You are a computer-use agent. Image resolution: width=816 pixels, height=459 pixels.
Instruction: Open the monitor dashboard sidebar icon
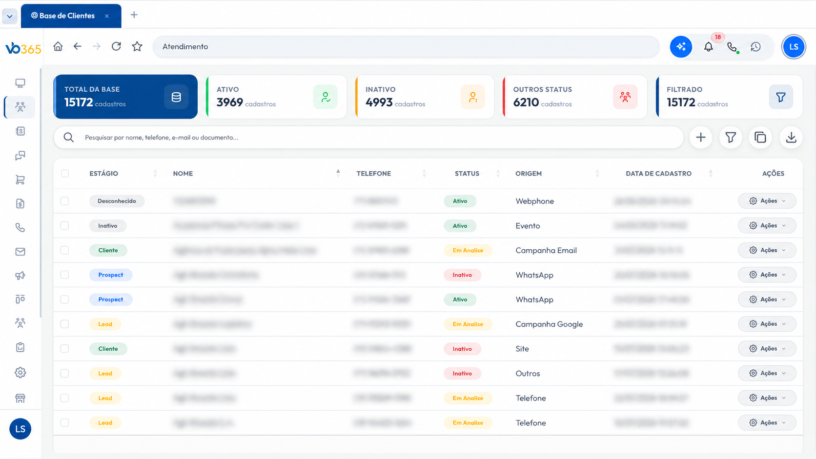click(x=20, y=83)
